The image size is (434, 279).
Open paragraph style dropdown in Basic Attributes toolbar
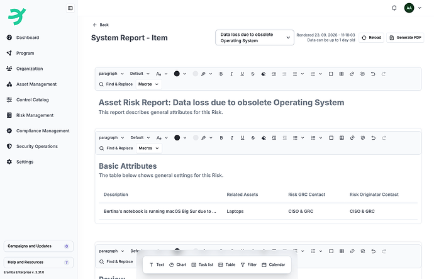tap(111, 138)
